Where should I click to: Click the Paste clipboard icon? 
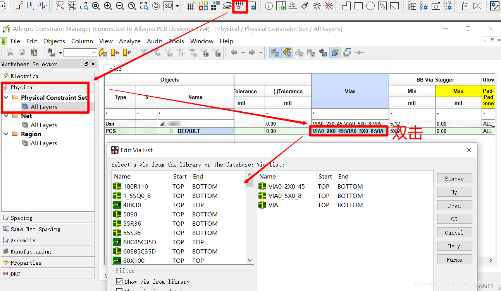(34, 52)
